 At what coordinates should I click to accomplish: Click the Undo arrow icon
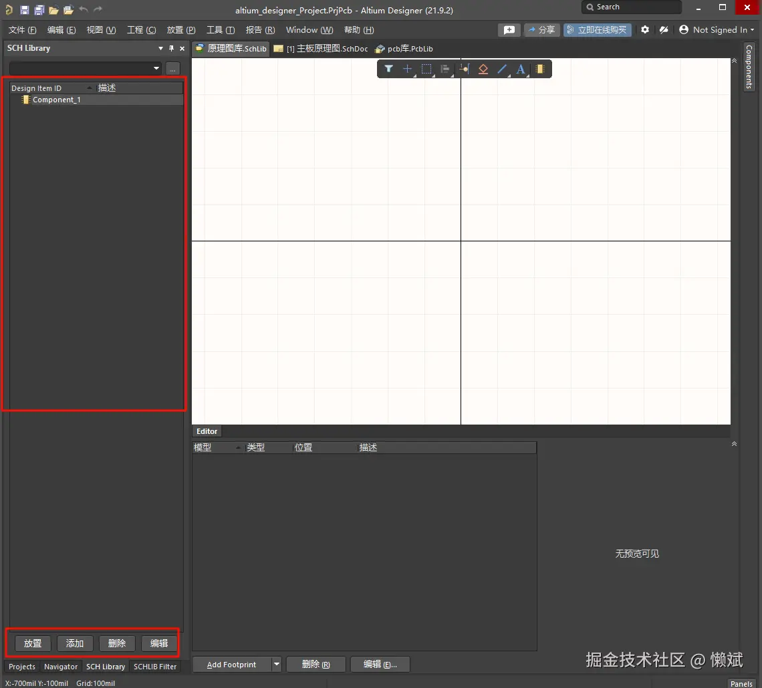tap(83, 9)
